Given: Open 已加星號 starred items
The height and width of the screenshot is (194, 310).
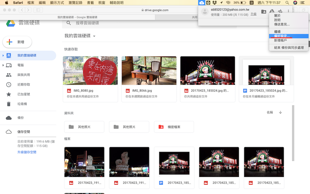Looking at the screenshot, I should [x=24, y=94].
